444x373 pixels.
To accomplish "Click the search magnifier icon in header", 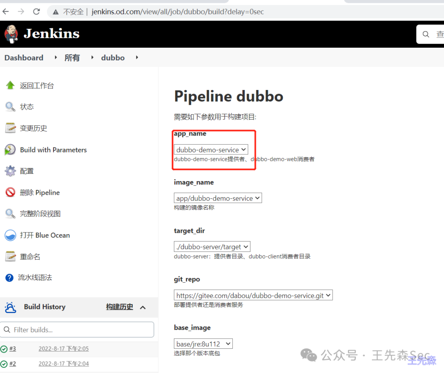I will 425,34.
